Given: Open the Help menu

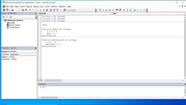Looking at the screenshot, I should coord(69,6).
